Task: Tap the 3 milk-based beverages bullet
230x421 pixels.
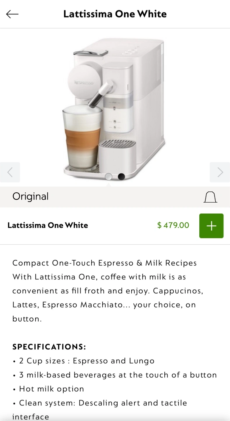Action: coord(115,375)
